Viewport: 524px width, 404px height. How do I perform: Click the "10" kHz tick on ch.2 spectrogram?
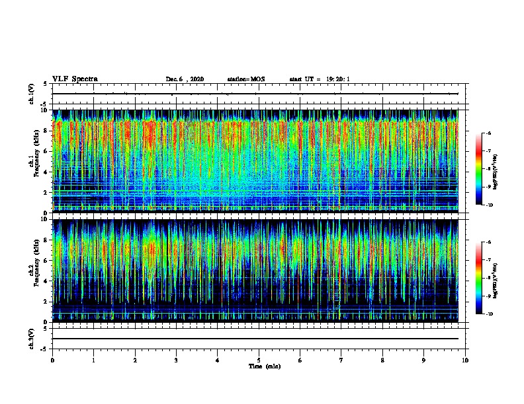point(45,219)
